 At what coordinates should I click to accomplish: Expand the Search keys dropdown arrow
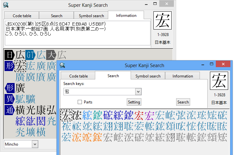point(138,92)
